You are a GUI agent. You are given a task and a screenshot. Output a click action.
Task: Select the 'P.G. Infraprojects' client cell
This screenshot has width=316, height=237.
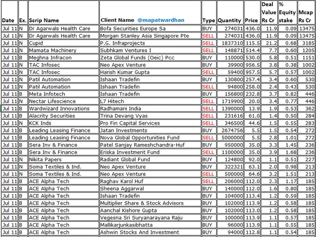click(x=150, y=43)
